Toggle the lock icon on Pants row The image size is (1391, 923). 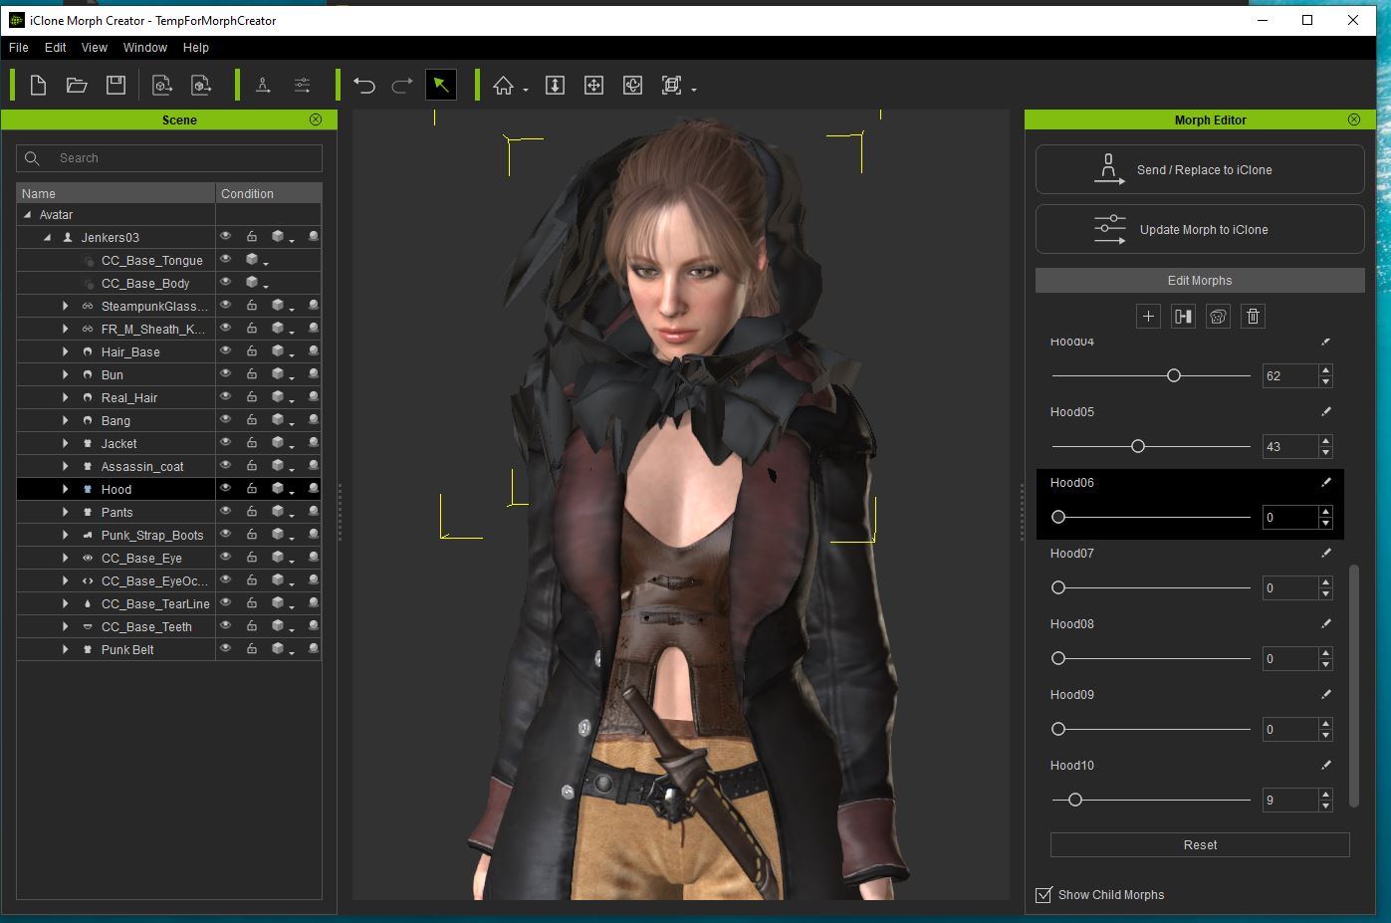(x=252, y=512)
